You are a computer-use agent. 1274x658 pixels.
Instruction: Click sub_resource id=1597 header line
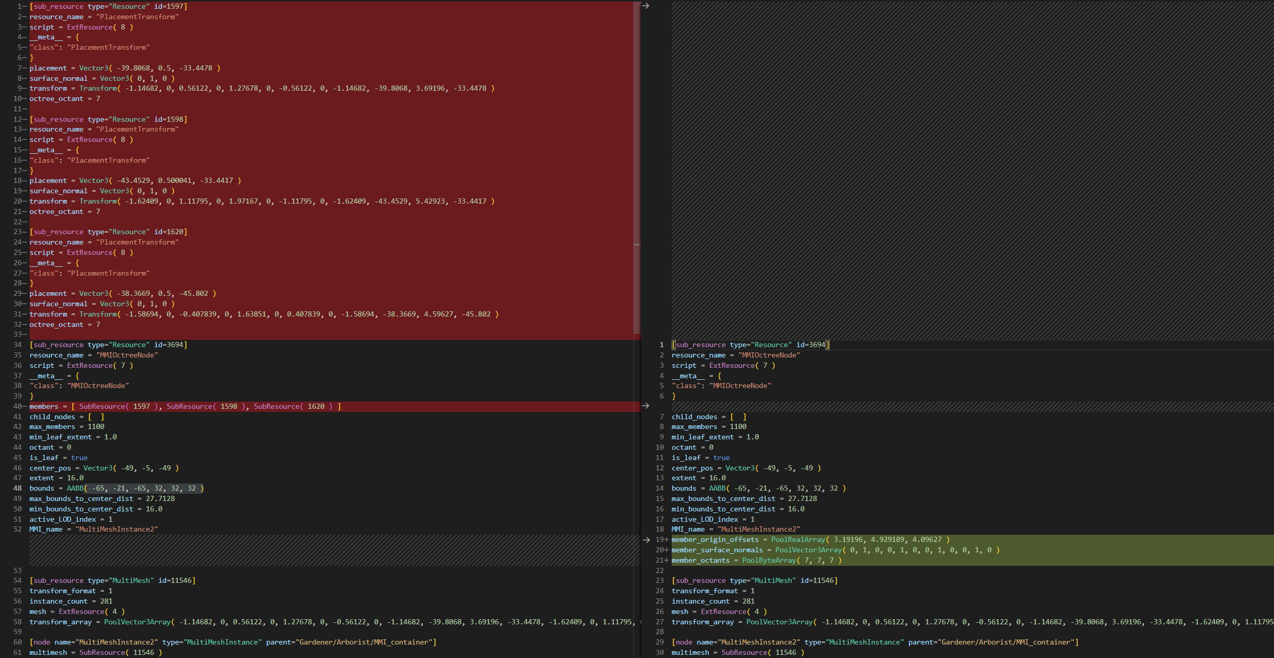[x=108, y=6]
